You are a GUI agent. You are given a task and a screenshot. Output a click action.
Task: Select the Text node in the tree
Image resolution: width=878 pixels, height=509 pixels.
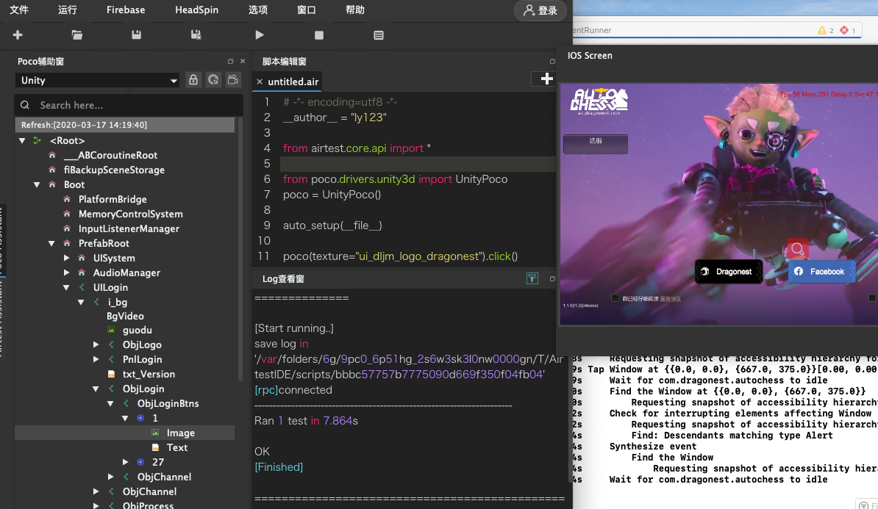pyautogui.click(x=177, y=447)
